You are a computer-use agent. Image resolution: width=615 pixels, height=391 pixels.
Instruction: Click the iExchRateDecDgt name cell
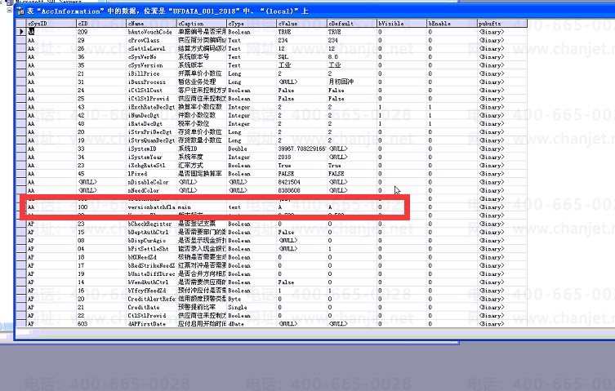point(152,107)
